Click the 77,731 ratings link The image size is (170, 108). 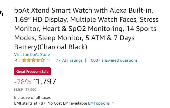(x=69, y=60)
